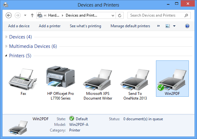Select the Win2PDF default printer
Screen dimensions: 197x139
172,79
